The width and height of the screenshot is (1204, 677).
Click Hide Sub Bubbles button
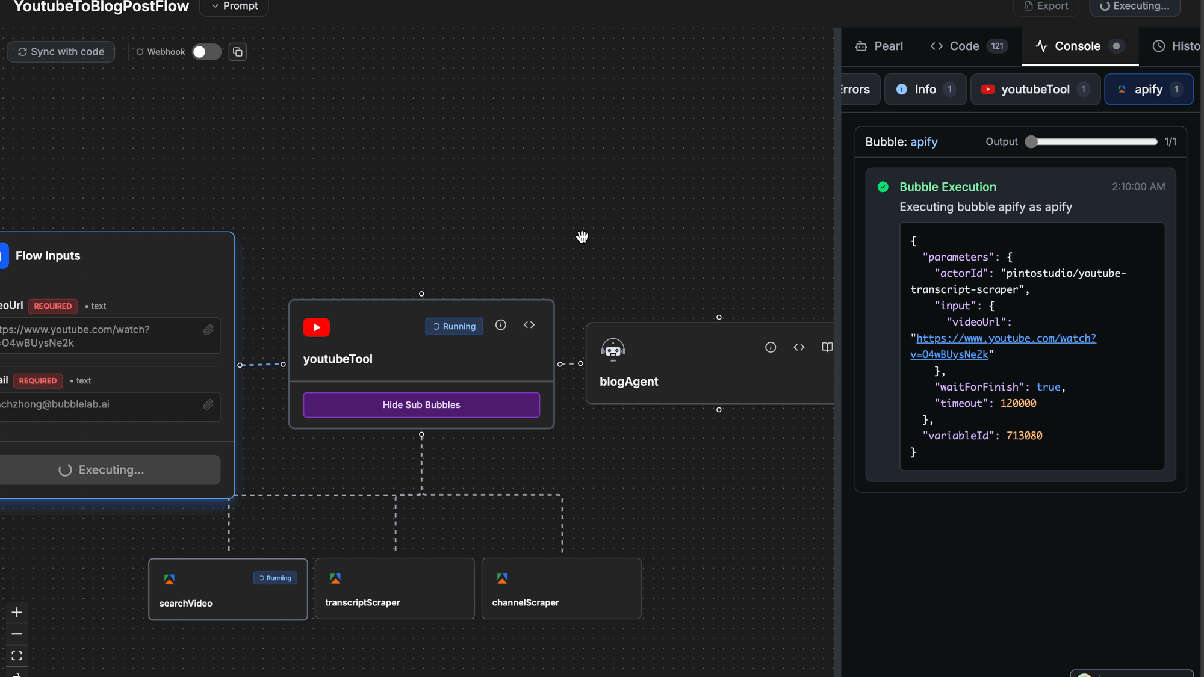click(421, 405)
